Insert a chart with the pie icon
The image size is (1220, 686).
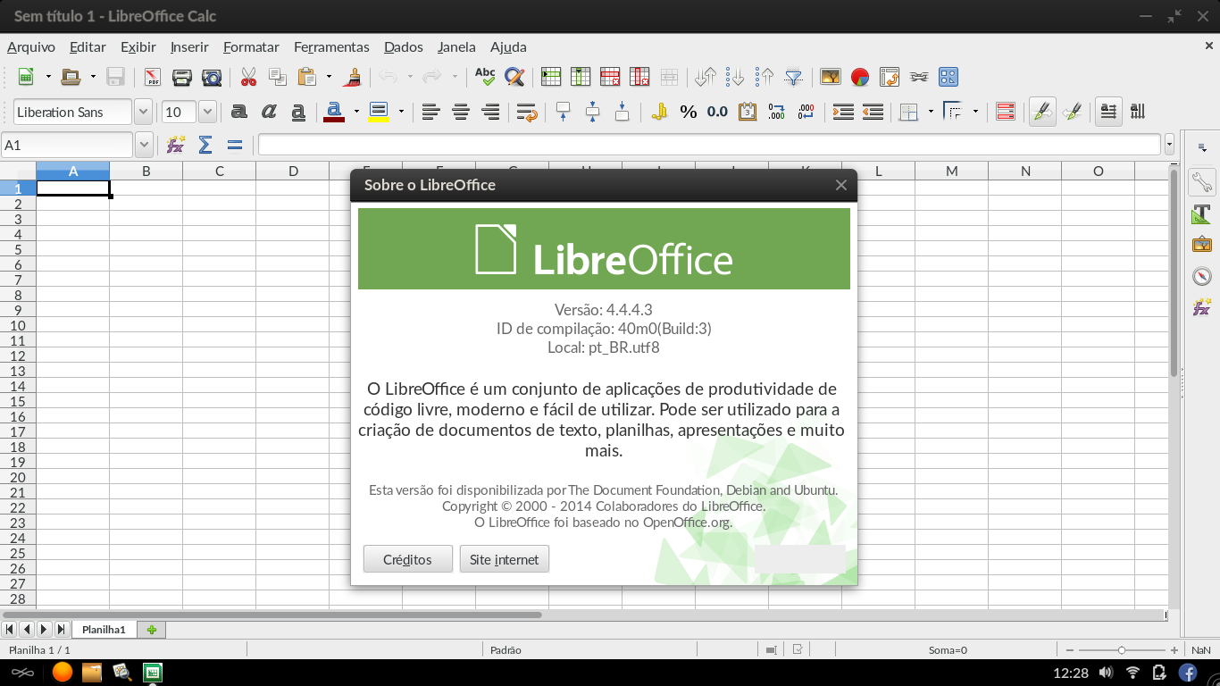coord(860,77)
